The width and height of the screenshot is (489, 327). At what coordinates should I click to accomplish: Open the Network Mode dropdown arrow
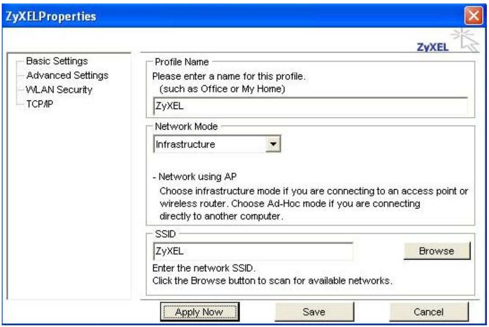pyautogui.click(x=273, y=144)
